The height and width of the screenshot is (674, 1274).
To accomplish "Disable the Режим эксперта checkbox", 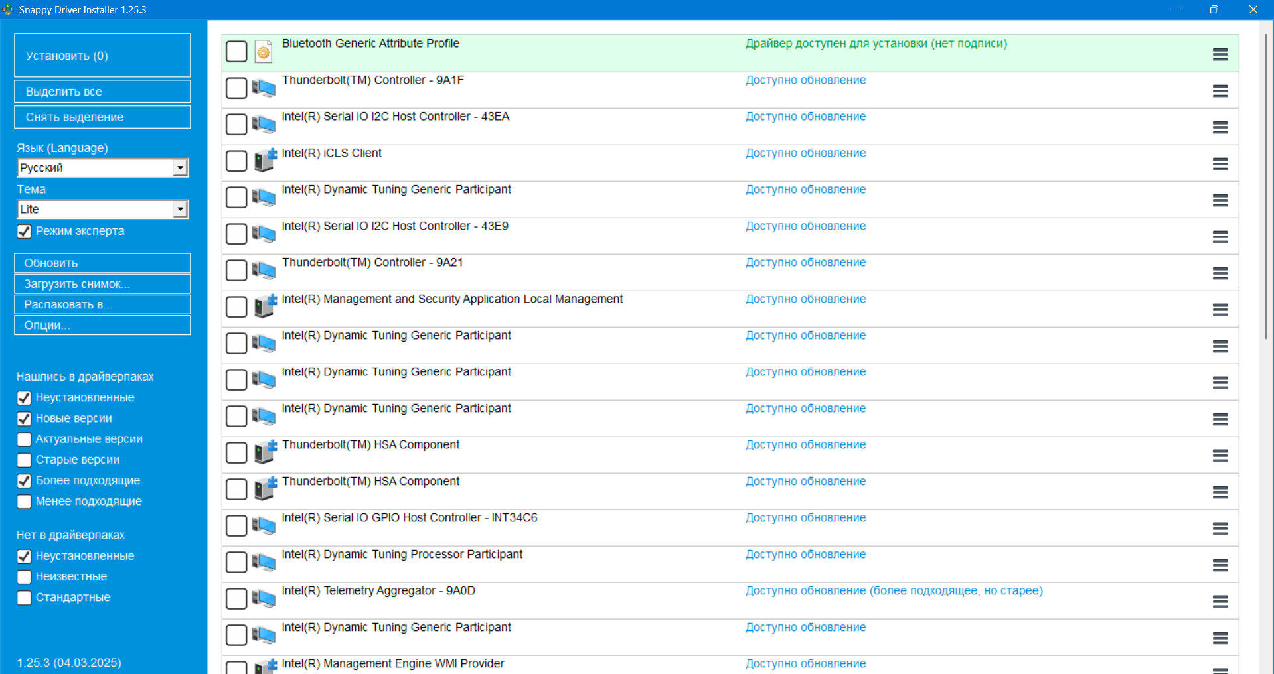I will pos(25,232).
